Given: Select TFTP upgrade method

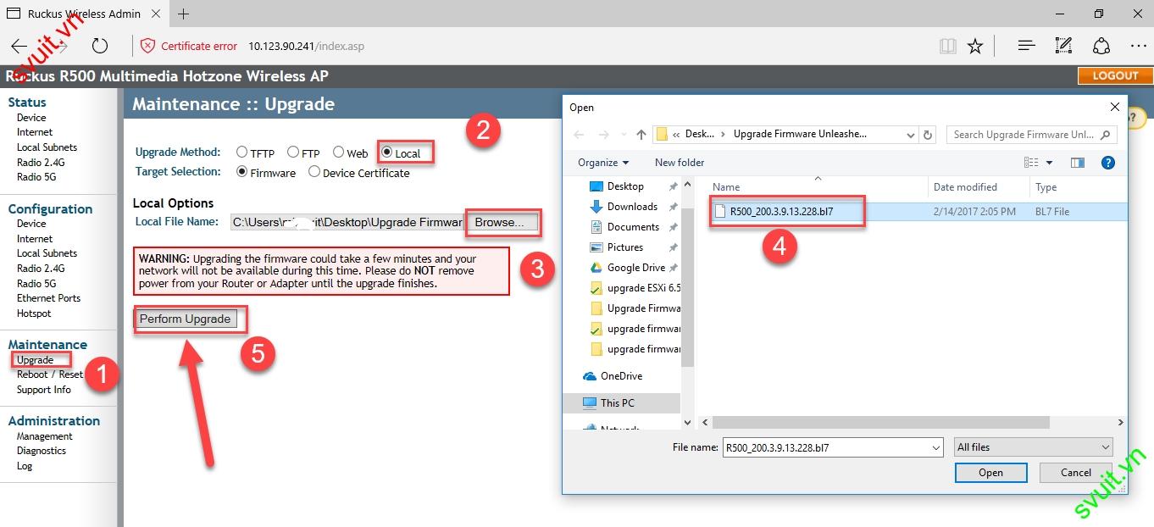Looking at the screenshot, I should click(242, 153).
